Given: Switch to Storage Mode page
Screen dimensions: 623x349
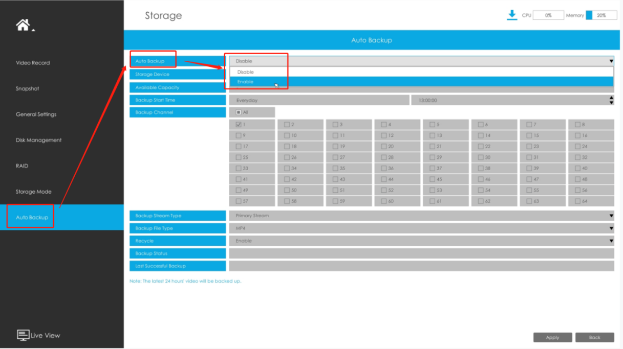Looking at the screenshot, I should [x=33, y=192].
